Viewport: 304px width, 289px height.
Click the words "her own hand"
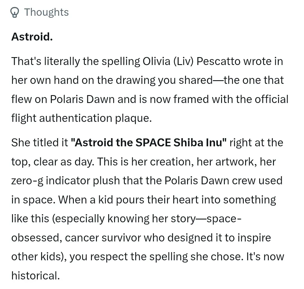[x=45, y=80]
